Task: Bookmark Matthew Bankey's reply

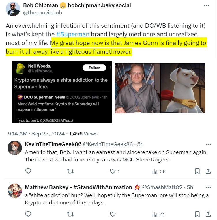Action: click(197, 214)
